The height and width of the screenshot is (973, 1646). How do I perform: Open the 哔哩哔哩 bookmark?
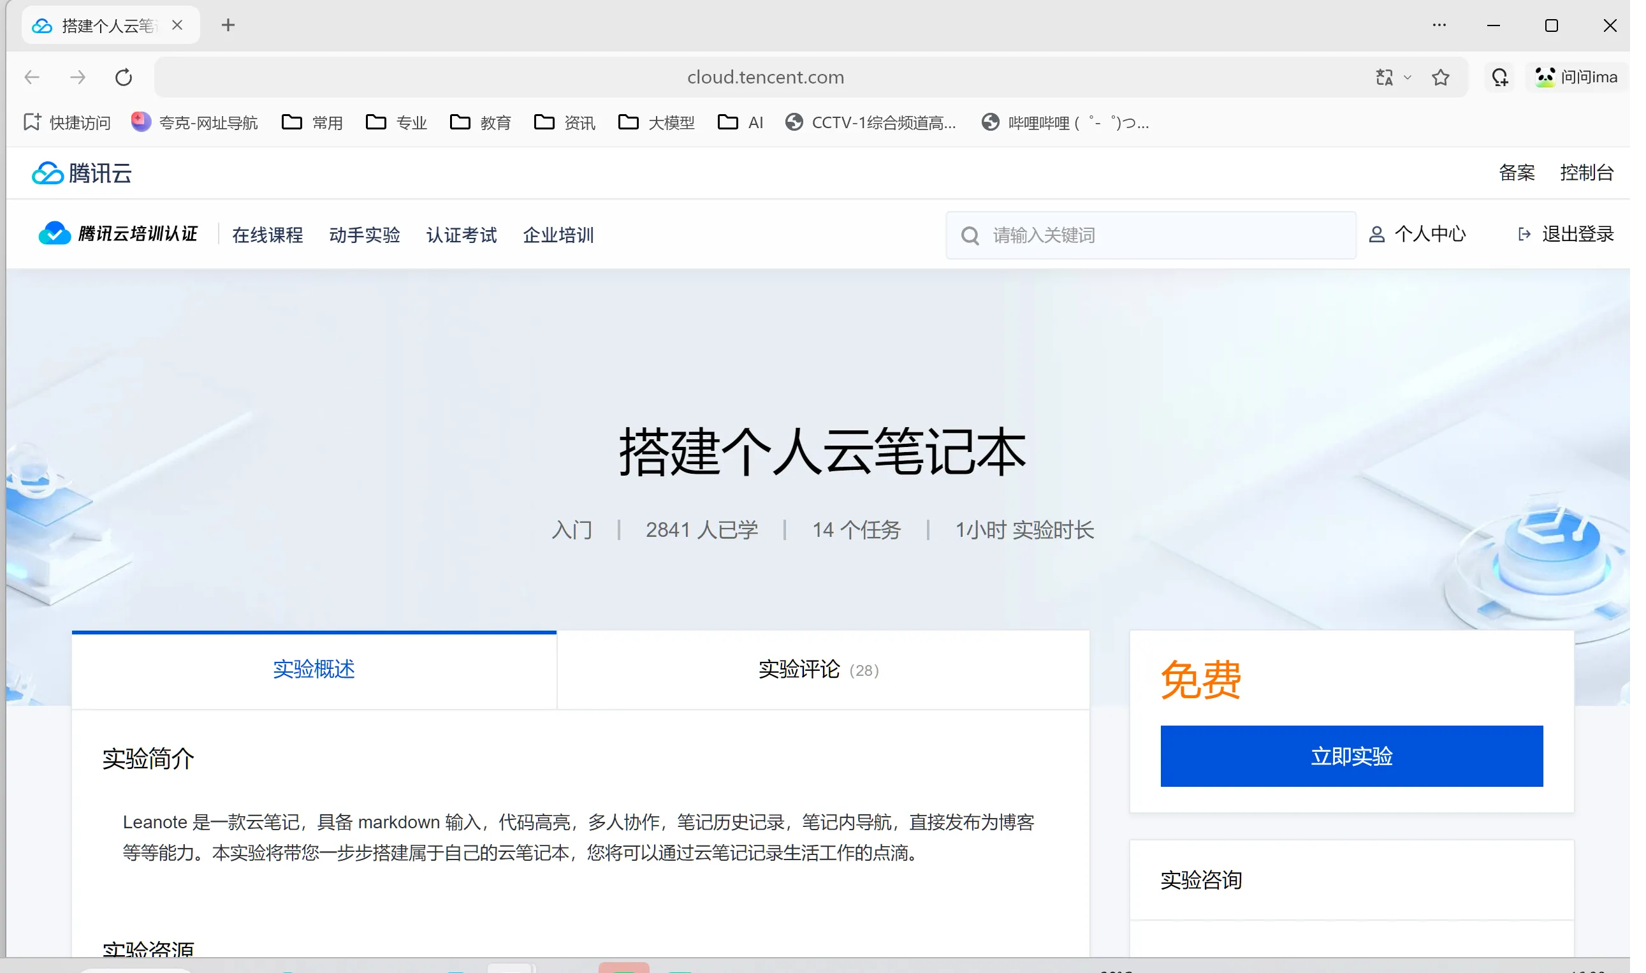tap(1065, 122)
